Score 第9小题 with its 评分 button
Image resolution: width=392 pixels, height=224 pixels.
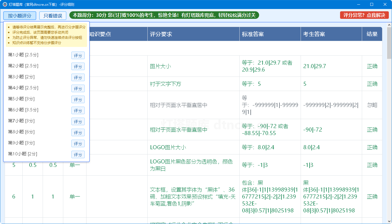click(78, 144)
